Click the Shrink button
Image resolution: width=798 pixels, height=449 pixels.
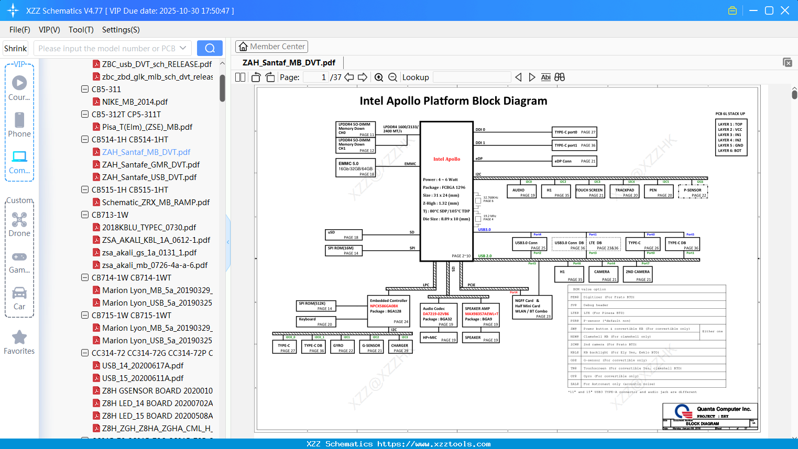click(x=15, y=48)
